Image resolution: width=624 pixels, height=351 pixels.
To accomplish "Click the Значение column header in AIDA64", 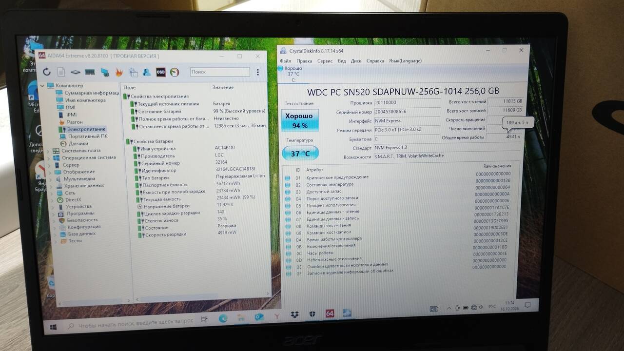I will click(222, 88).
